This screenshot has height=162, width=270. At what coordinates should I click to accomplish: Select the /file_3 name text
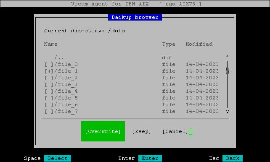(x=66, y=84)
